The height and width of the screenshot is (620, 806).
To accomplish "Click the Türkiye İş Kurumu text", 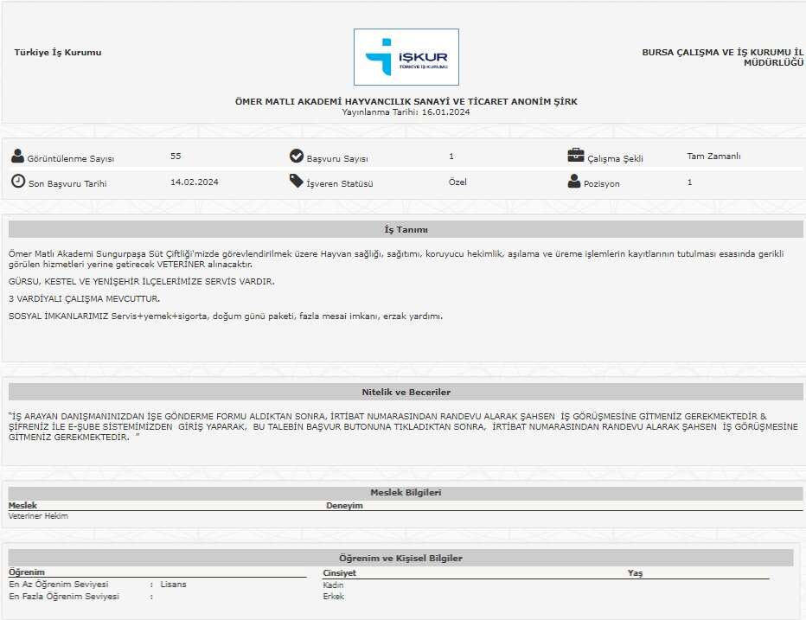I will [58, 53].
